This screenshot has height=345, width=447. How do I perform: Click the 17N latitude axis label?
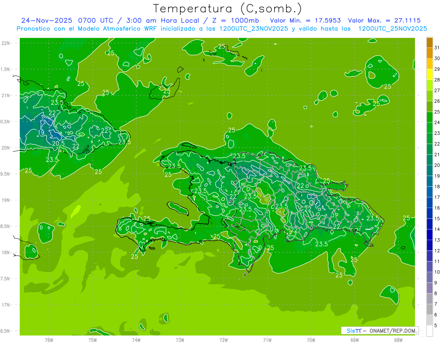tap(6, 305)
